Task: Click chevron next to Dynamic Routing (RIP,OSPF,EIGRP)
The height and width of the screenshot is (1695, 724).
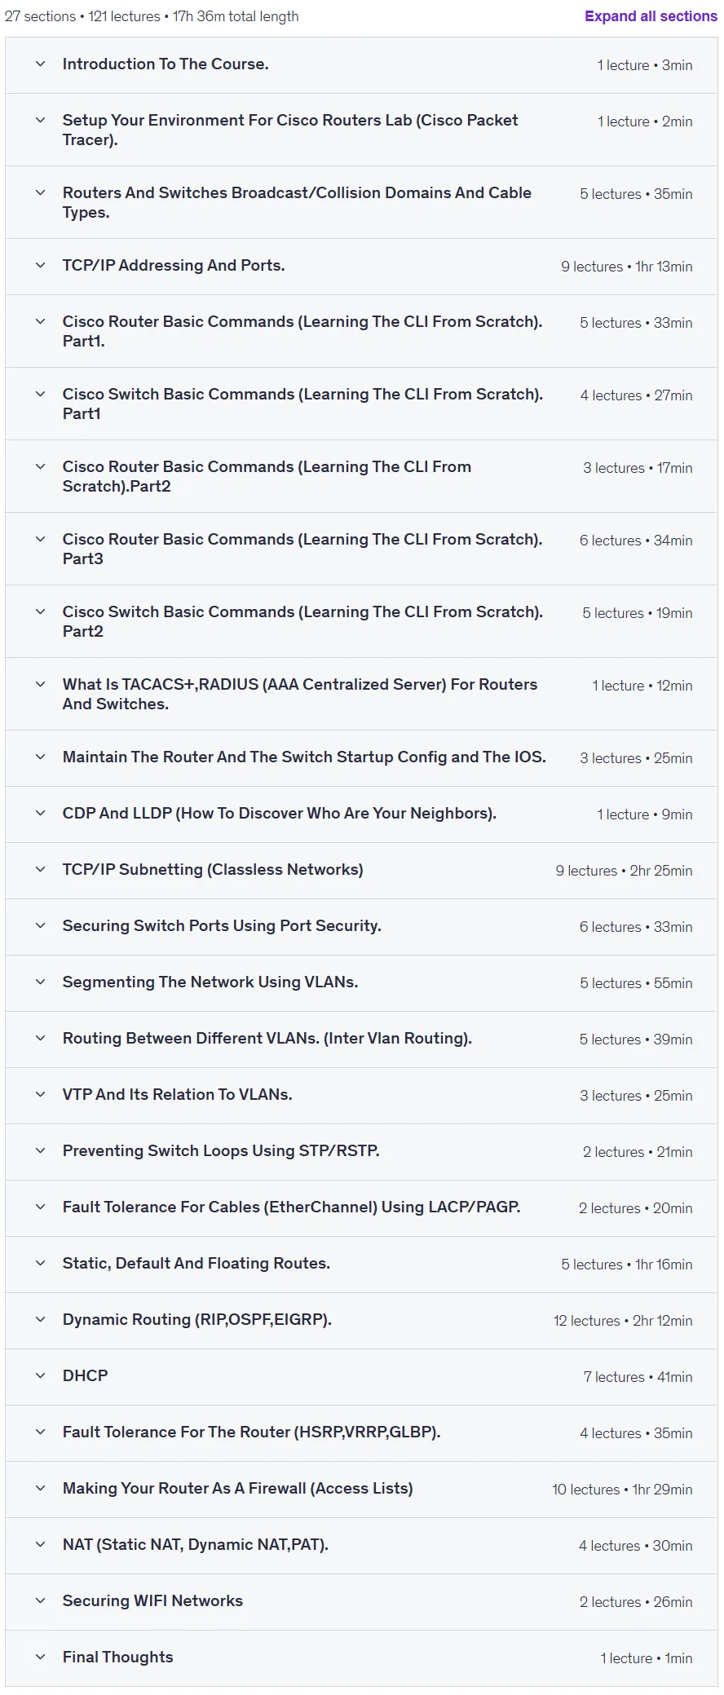Action: [40, 1320]
